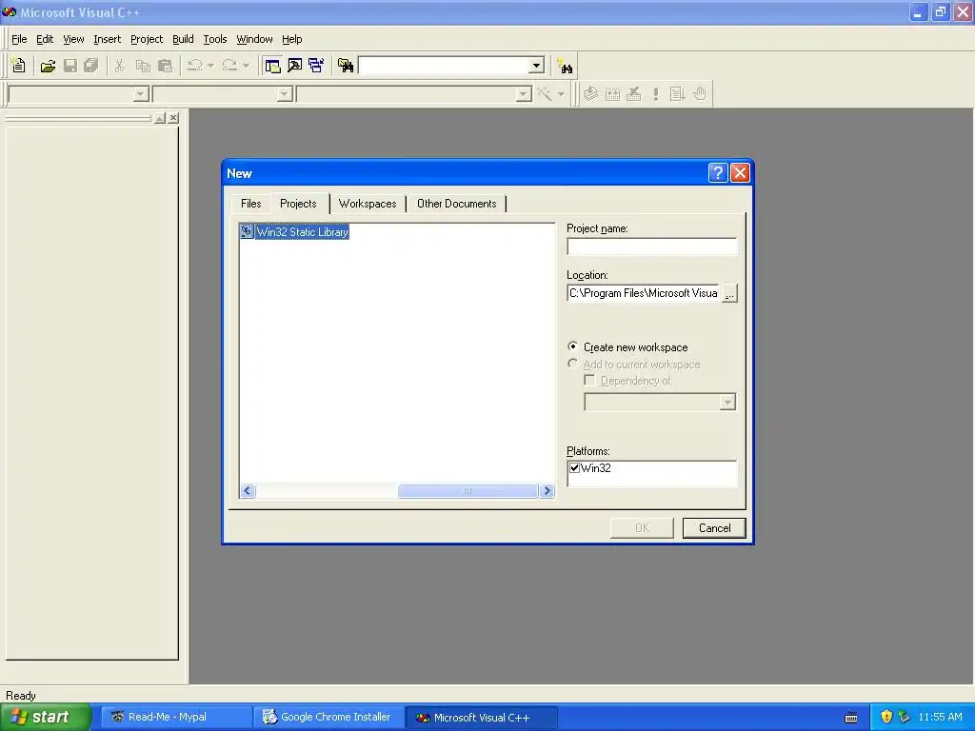Open the Window menu
This screenshot has height=731, width=975.
tap(254, 39)
